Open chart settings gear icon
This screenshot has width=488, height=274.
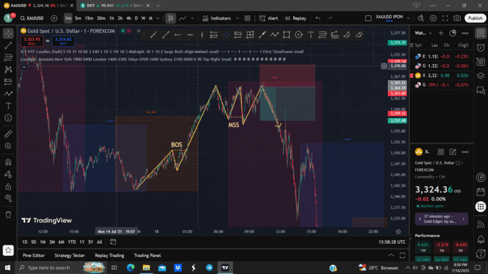tap(434, 18)
